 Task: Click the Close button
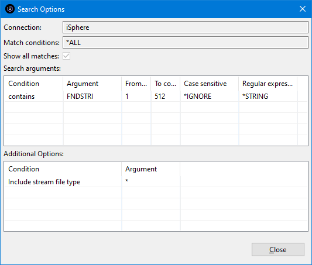[x=278, y=249]
